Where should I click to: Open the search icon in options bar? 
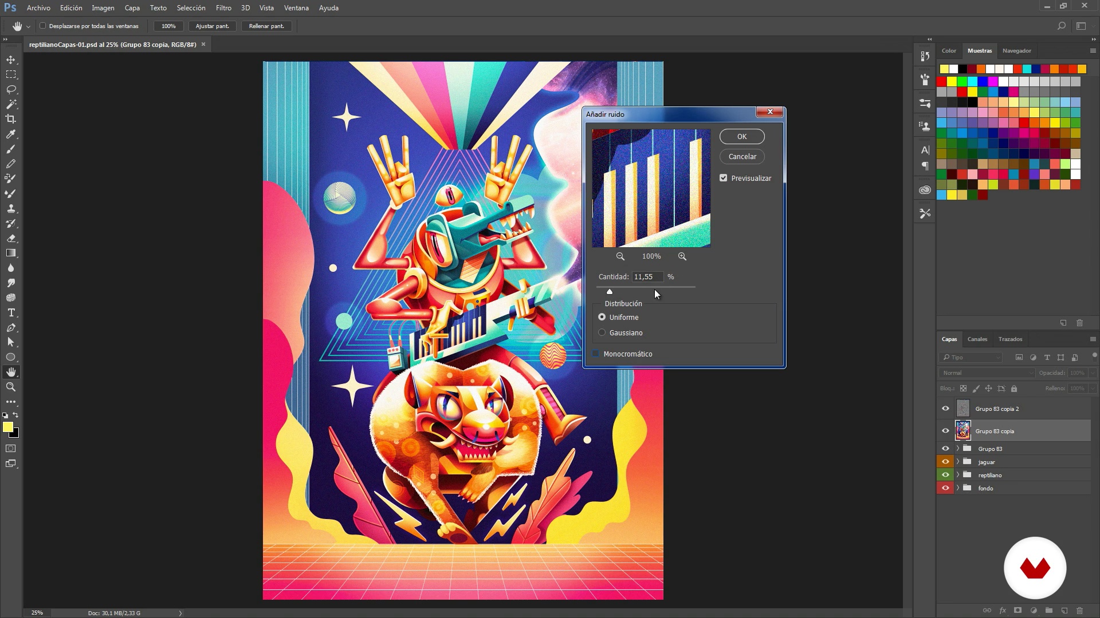click(x=1062, y=26)
